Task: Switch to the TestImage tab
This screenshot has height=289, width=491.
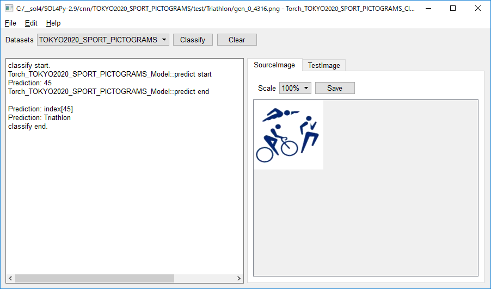Action: coord(324,65)
